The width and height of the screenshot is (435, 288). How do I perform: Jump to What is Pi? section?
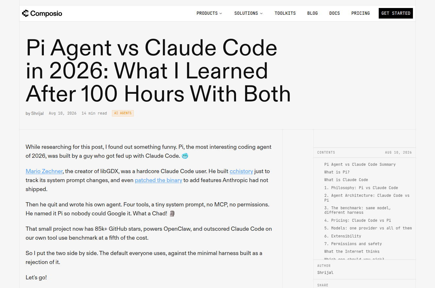click(337, 172)
